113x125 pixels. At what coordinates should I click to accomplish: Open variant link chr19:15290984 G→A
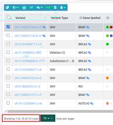[28, 103]
